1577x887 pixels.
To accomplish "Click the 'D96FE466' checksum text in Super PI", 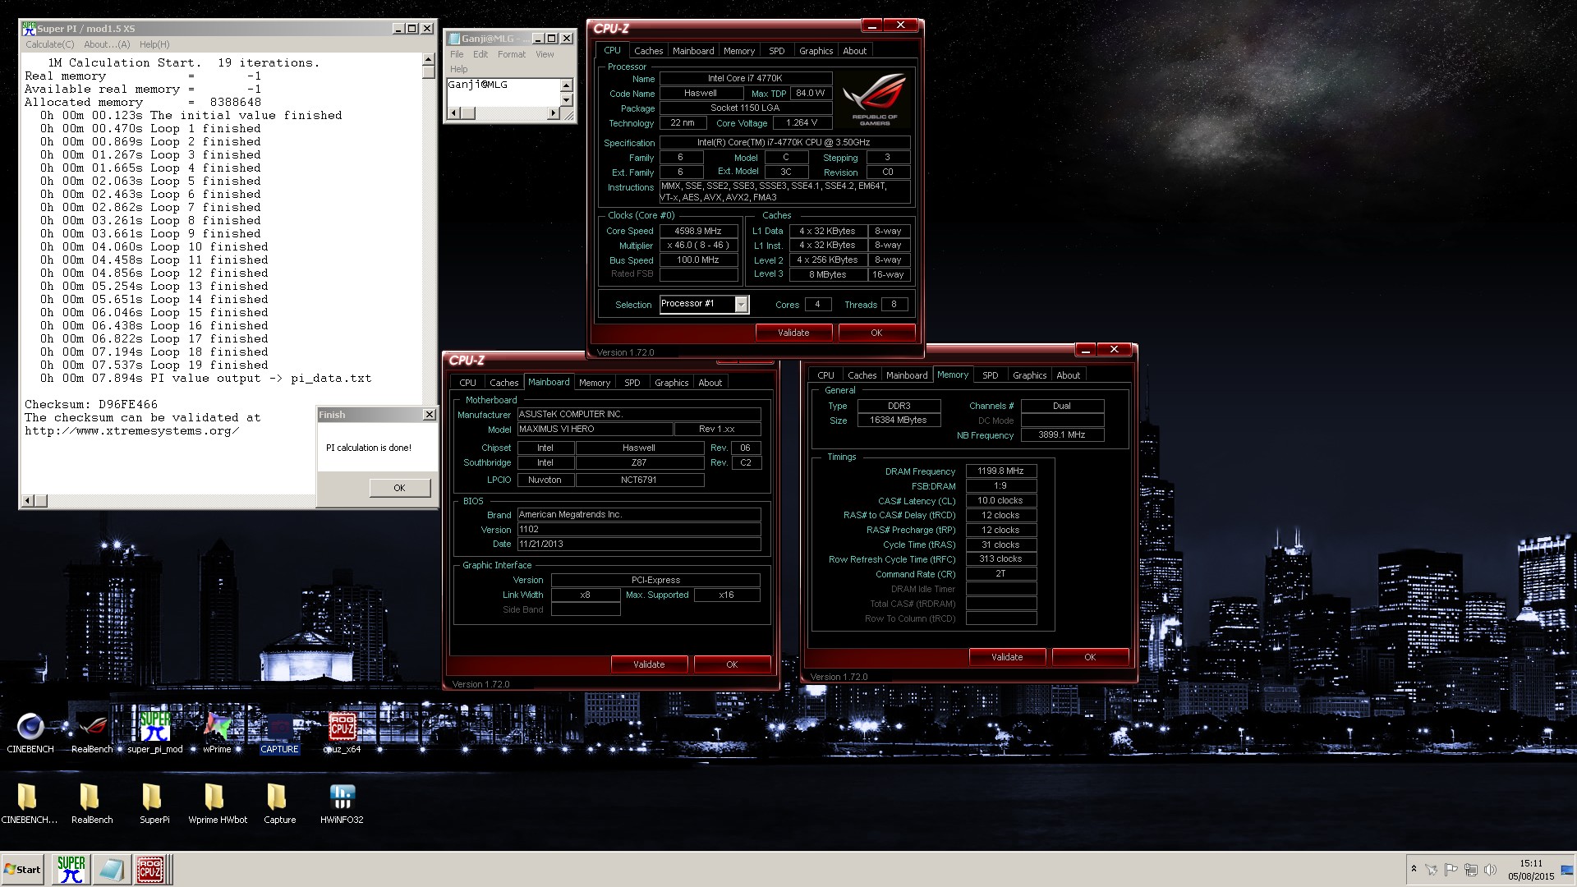I will pyautogui.click(x=128, y=405).
